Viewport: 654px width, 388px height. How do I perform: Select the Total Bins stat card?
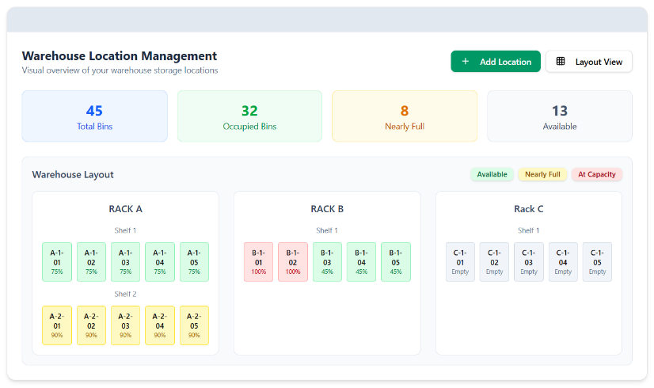pos(94,116)
